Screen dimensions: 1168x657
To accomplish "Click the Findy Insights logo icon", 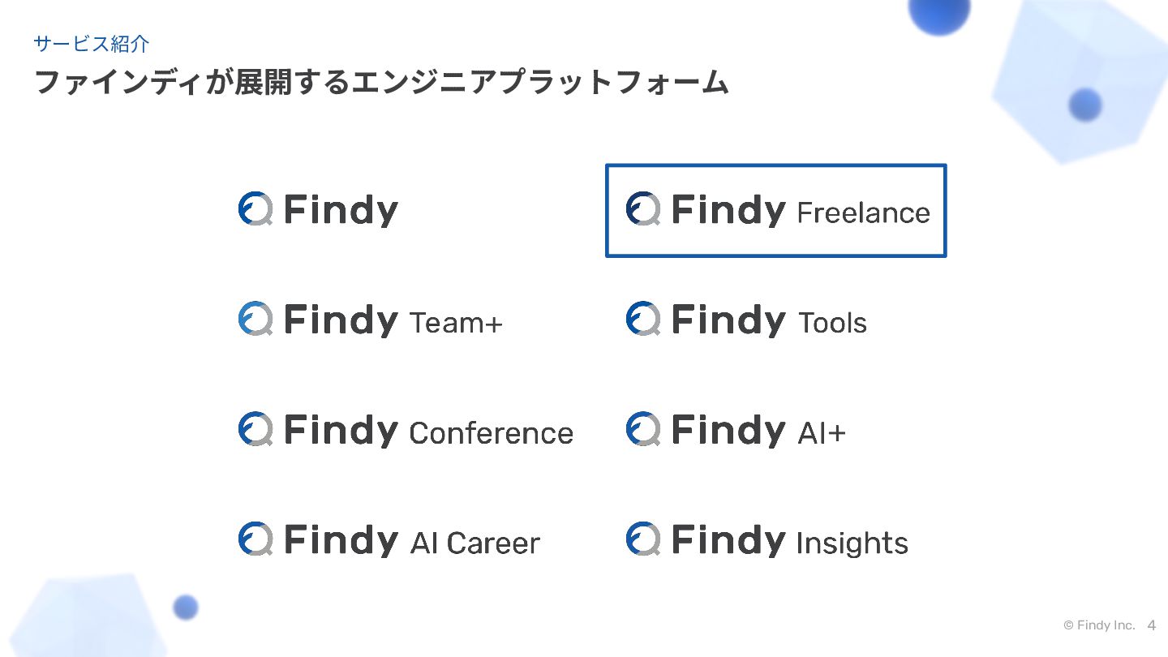I will click(x=642, y=539).
